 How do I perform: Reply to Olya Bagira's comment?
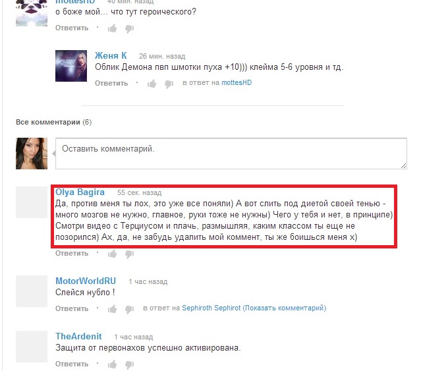(72, 253)
